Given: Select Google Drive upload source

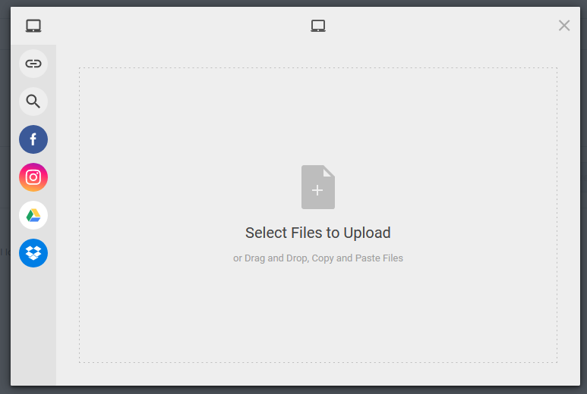Looking at the screenshot, I should (33, 215).
